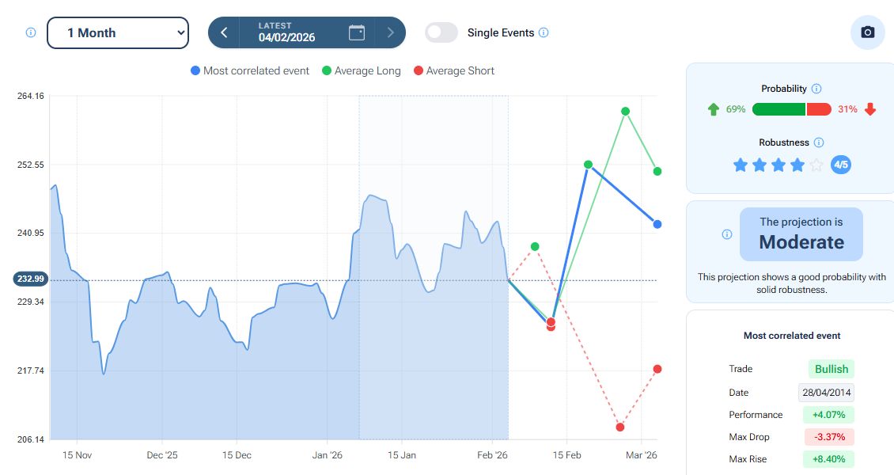
Task: Click info icon next to Single Events
Action: (544, 33)
